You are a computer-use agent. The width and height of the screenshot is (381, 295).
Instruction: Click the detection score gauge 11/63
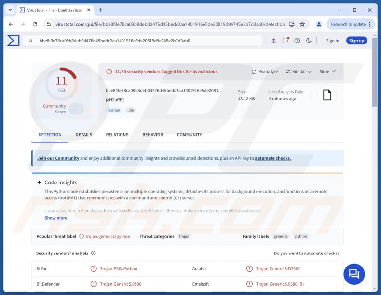pyautogui.click(x=61, y=84)
